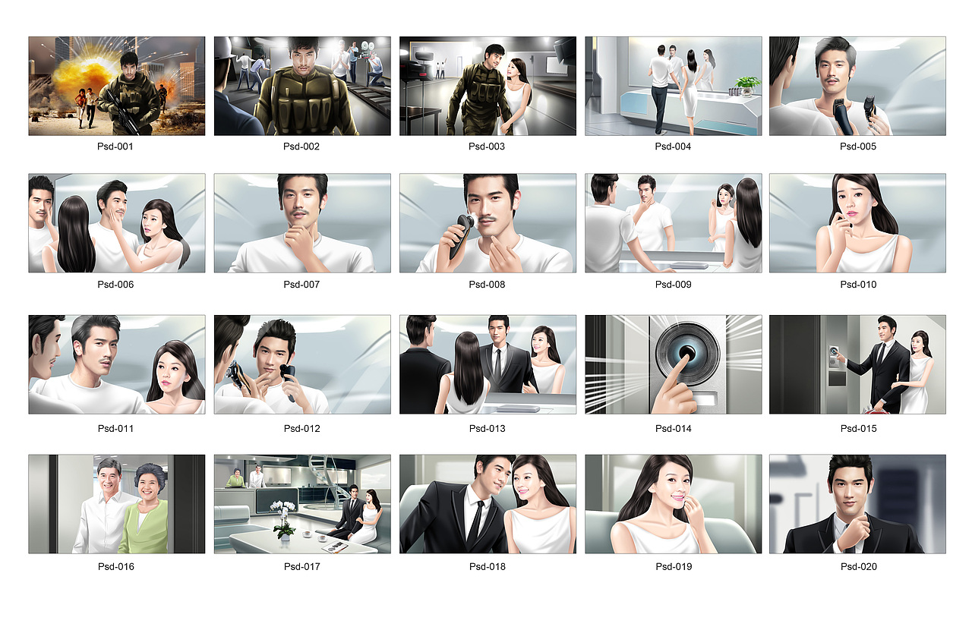Open the Psd-015 couple at door thumbnail
The image size is (972, 630).
click(x=858, y=364)
